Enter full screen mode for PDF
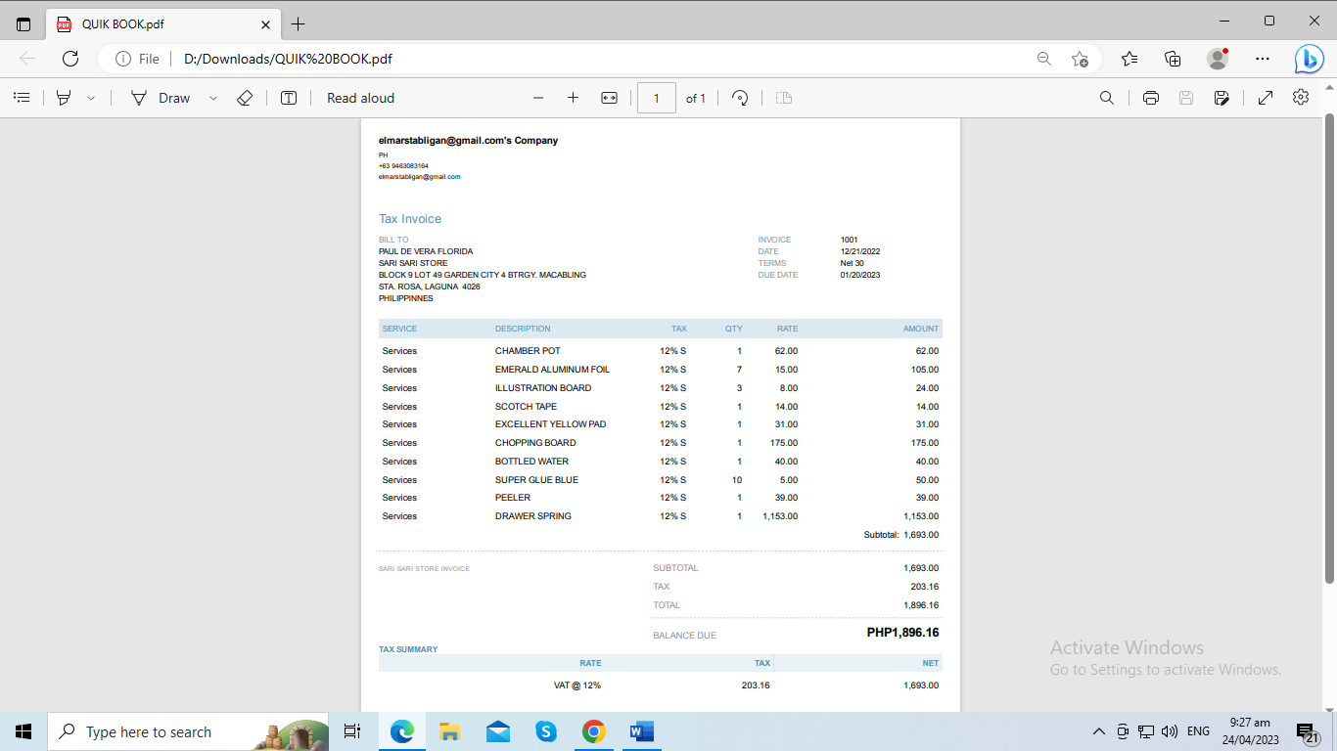Viewport: 1337px width, 751px height. coord(1266,98)
